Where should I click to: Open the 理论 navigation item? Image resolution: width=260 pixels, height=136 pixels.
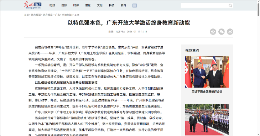click(x=88, y=5)
